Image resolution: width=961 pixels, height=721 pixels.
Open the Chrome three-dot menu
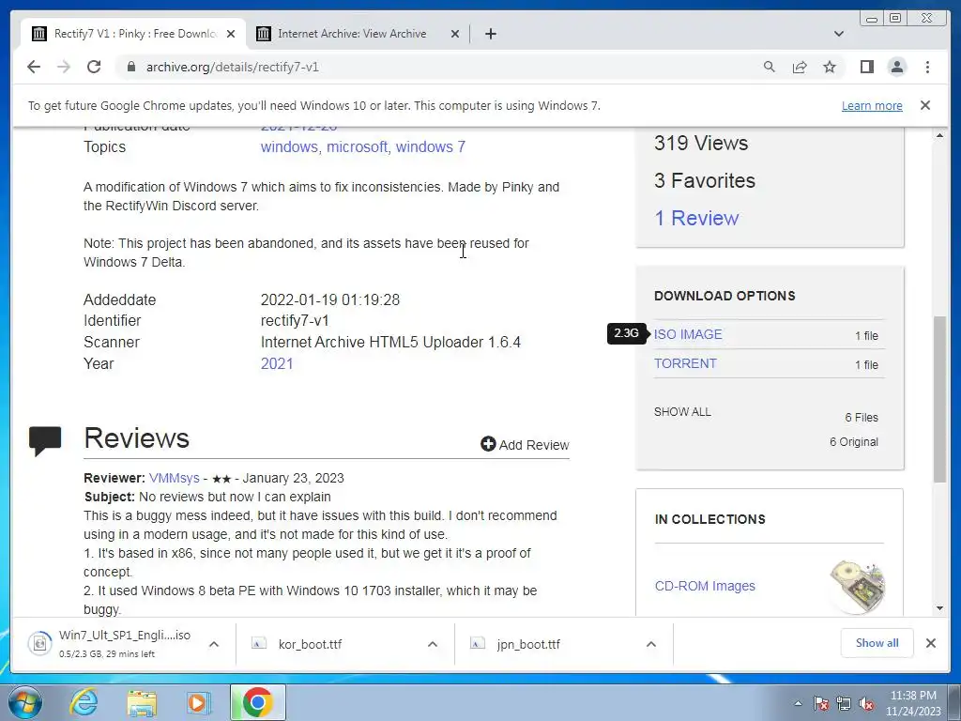pyautogui.click(x=927, y=67)
